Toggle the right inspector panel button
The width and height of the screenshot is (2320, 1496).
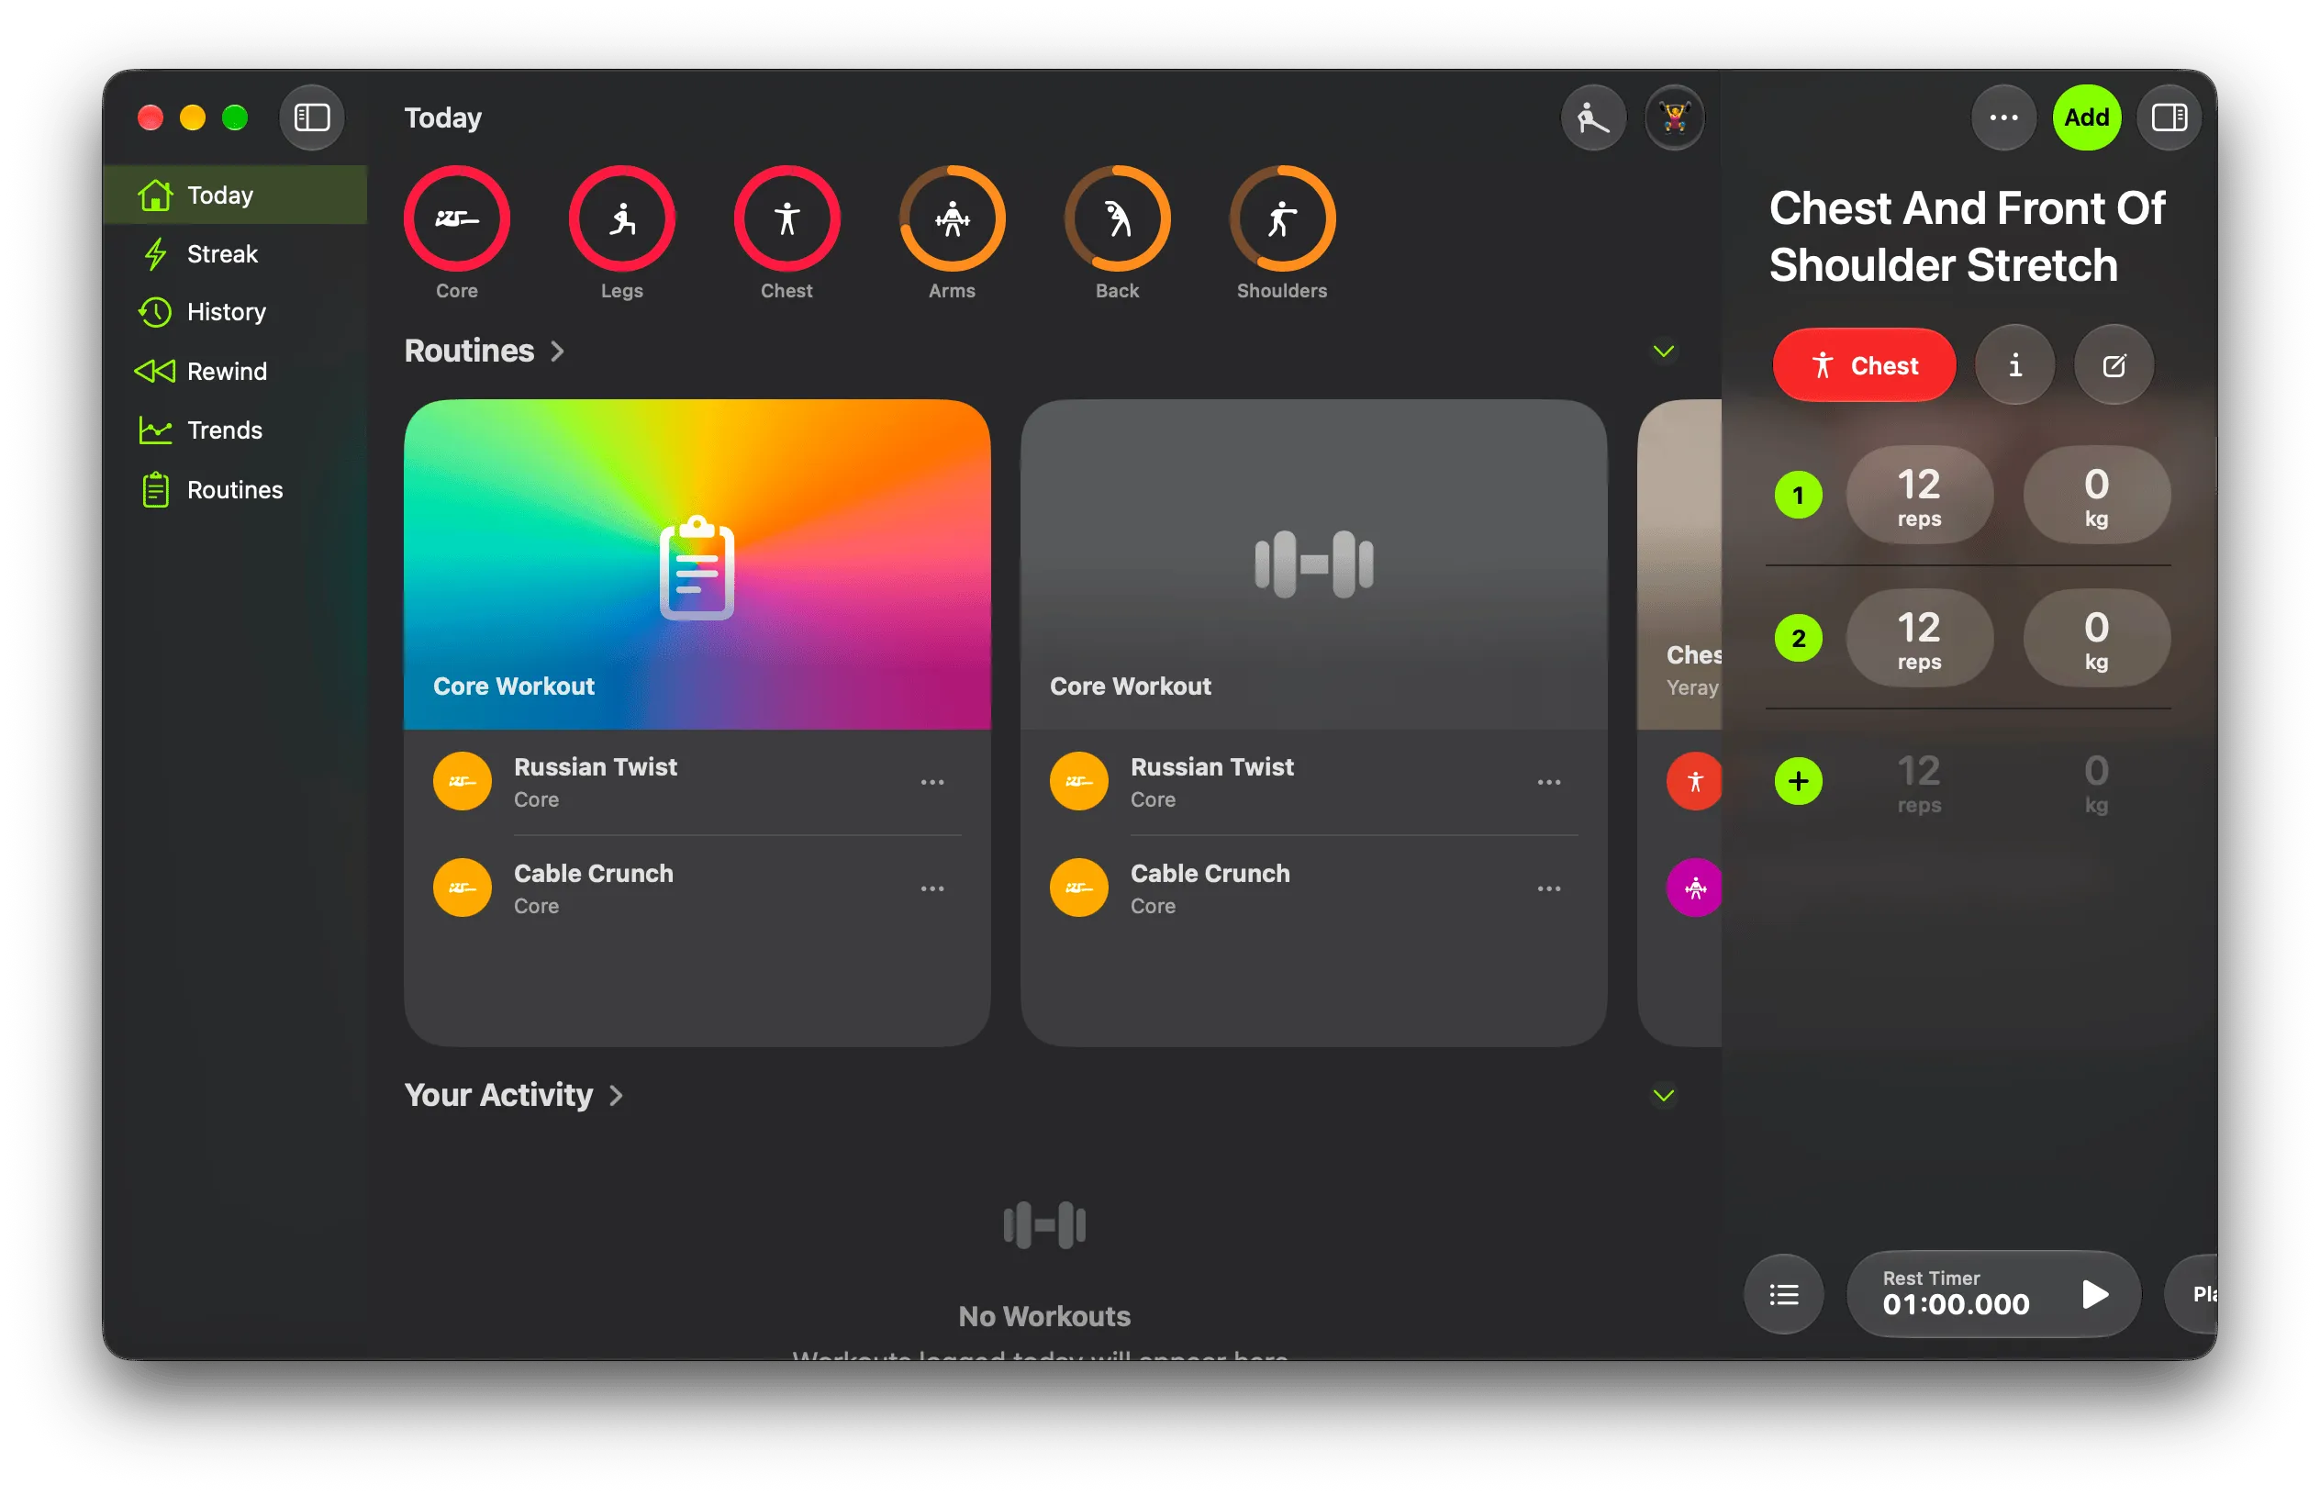2169,117
